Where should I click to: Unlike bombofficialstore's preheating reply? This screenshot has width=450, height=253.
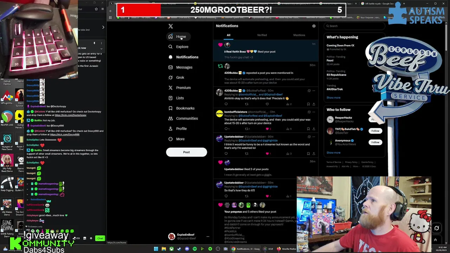268,129
